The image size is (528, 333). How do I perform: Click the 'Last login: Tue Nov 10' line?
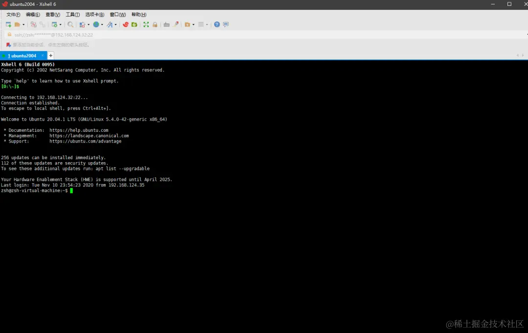tap(72, 185)
